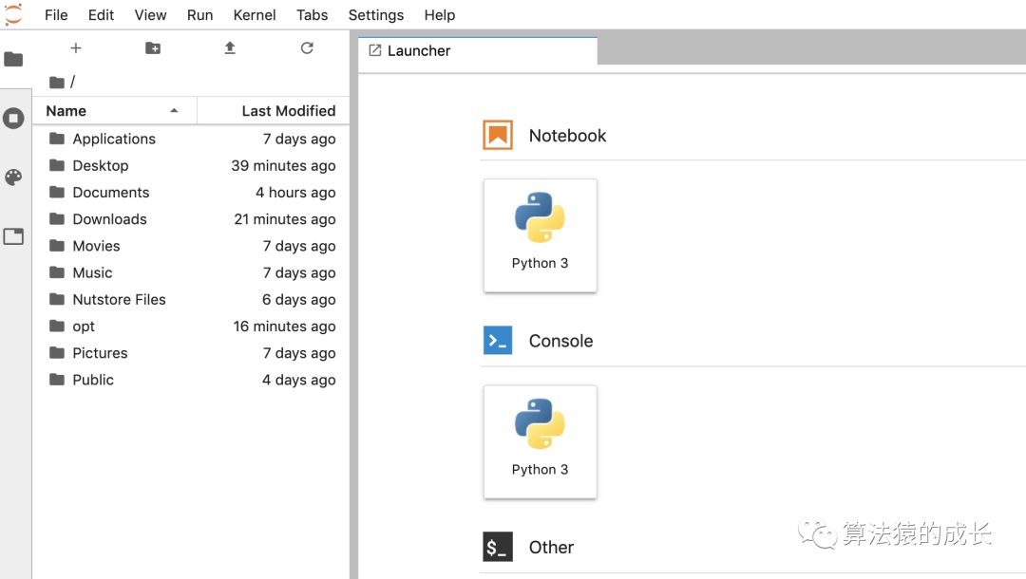
Task: Click the '21 minutes ago' timestamp
Action: [x=285, y=219]
